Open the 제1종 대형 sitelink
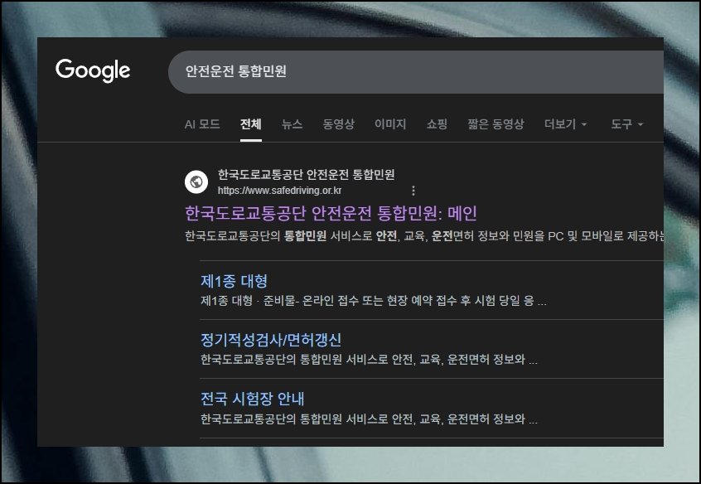The height and width of the screenshot is (484, 701). [234, 281]
